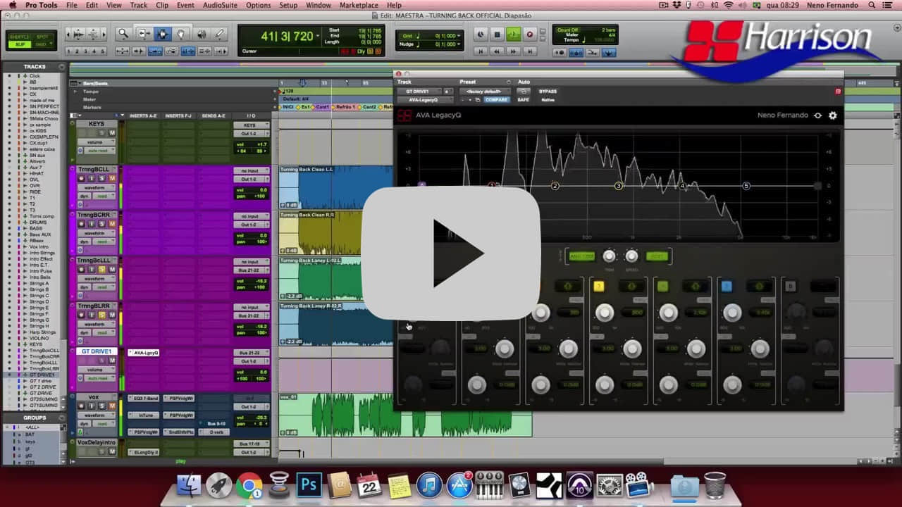
Task: Open Finder from the dock
Action: [189, 485]
